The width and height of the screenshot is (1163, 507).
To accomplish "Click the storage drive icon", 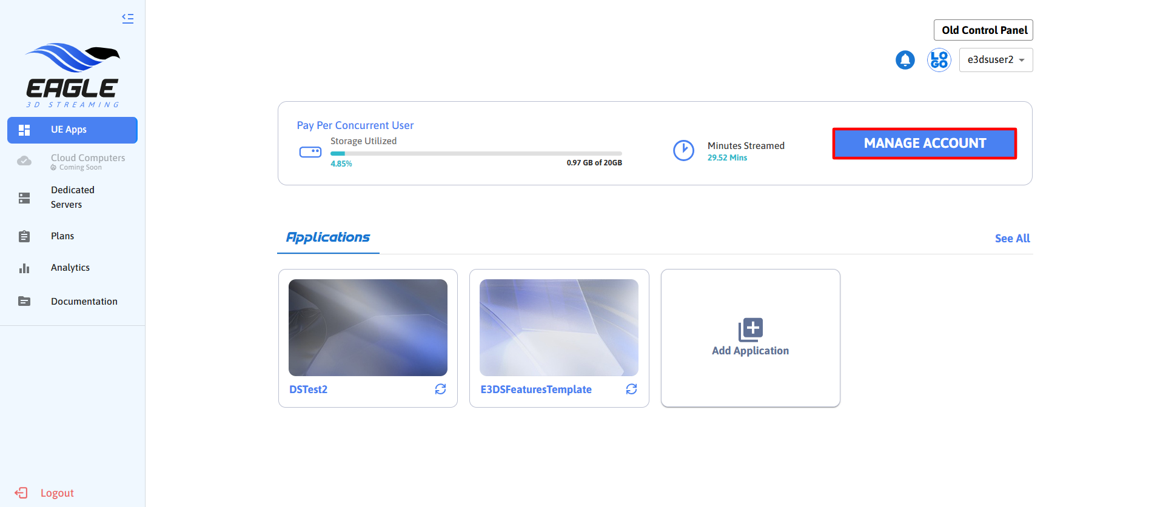I will tap(310, 152).
